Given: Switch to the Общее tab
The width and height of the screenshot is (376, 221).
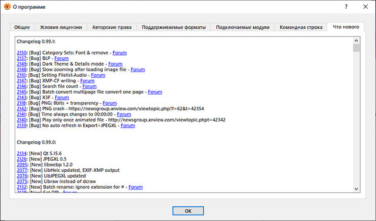Looking at the screenshot, I should (x=22, y=28).
